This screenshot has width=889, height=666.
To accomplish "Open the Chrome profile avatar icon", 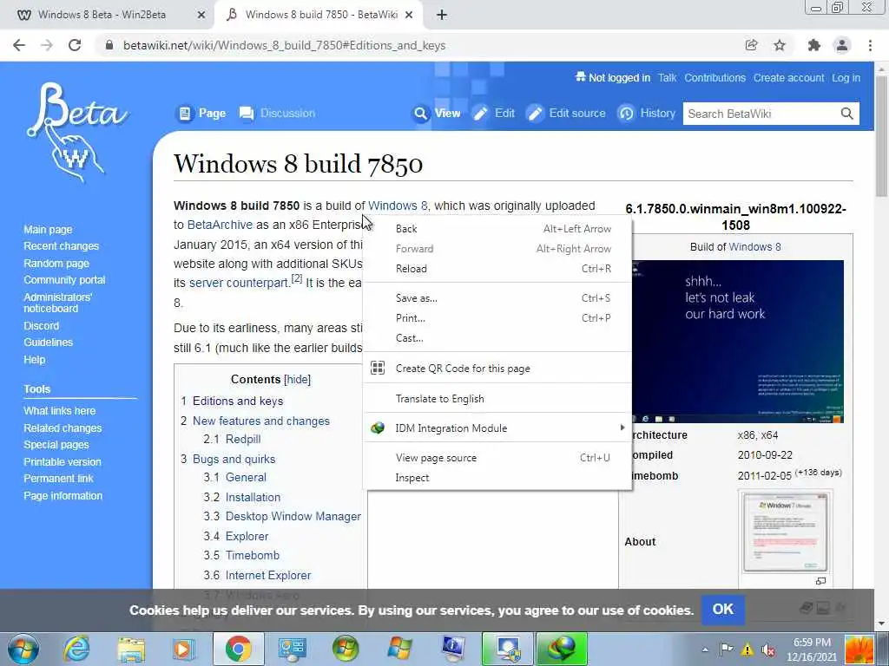I will pyautogui.click(x=842, y=45).
